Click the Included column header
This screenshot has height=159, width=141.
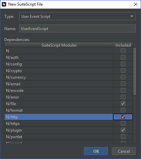click(123, 45)
